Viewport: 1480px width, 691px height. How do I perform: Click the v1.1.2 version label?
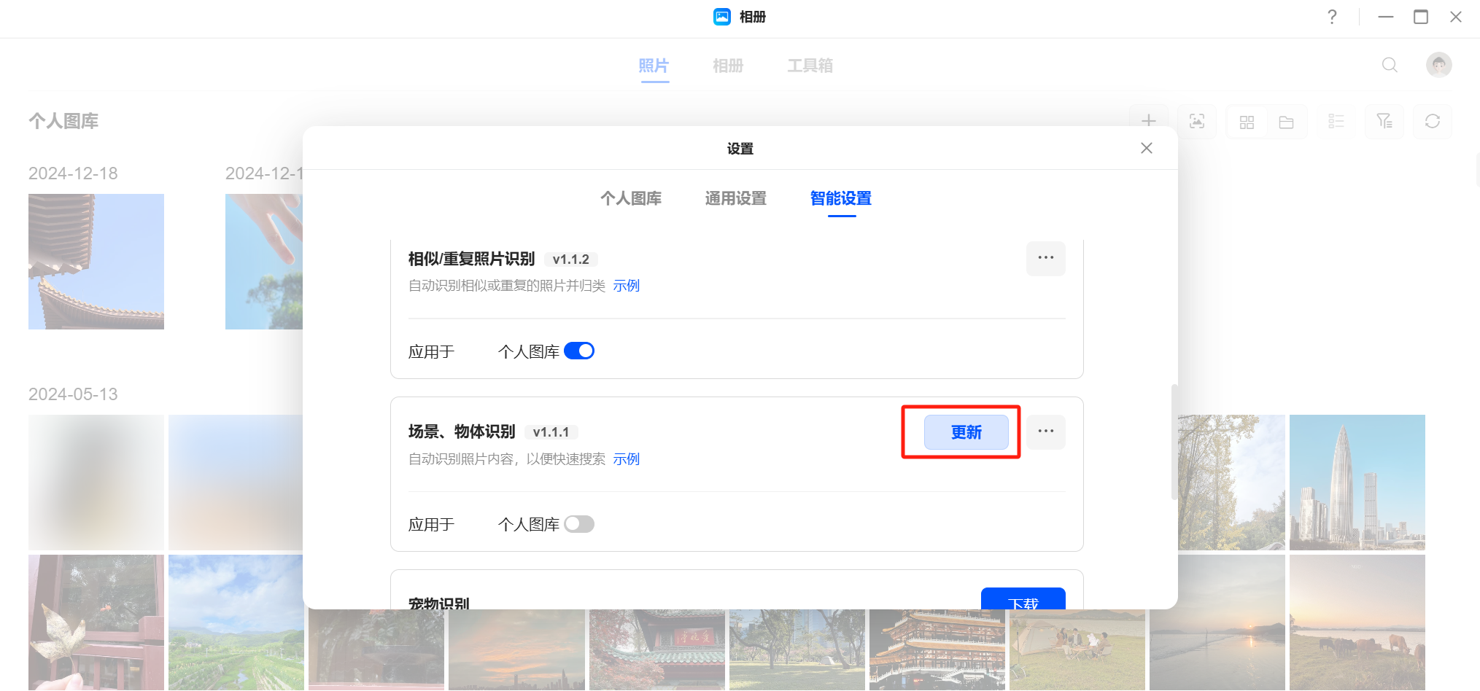tap(570, 259)
